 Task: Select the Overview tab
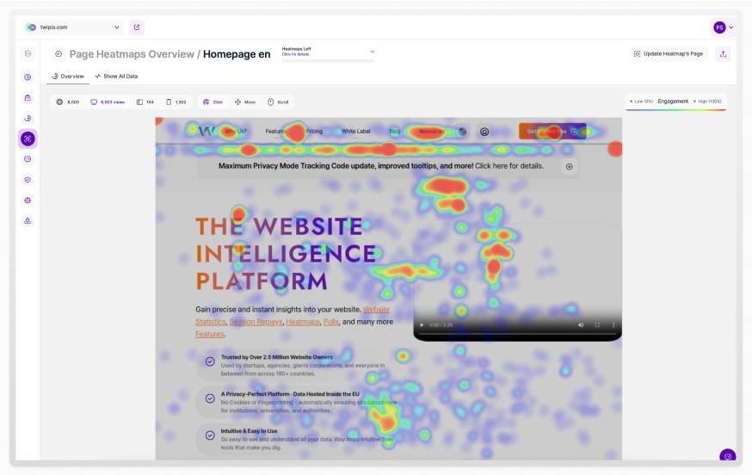click(x=68, y=76)
